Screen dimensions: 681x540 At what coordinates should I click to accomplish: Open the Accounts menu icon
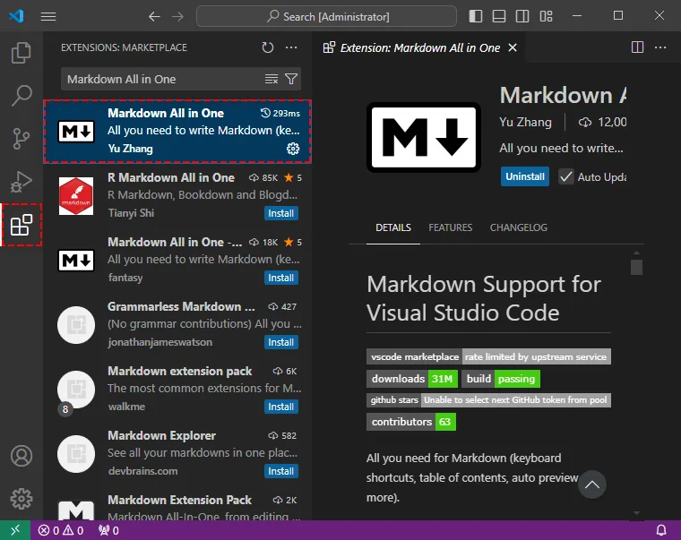click(x=22, y=456)
